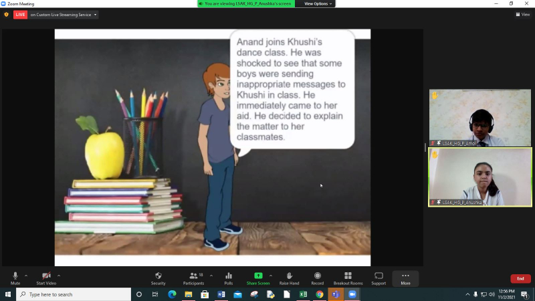Switch layout using View button
This screenshot has height=301, width=535.
click(x=522, y=14)
